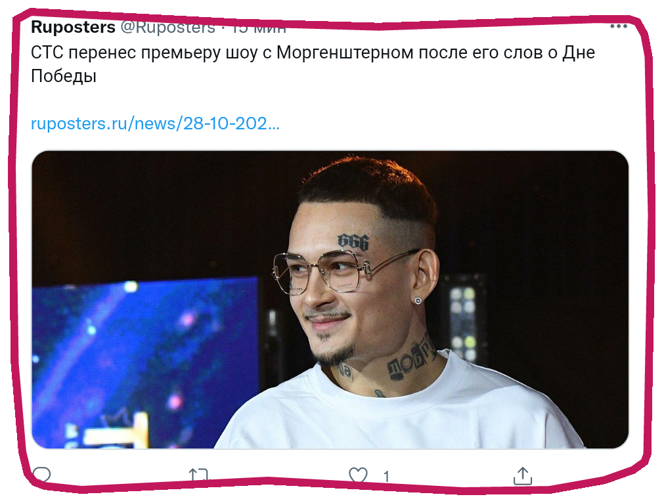Image resolution: width=664 pixels, height=503 pixels.
Task: View the like count showing 1
Action: click(x=386, y=477)
